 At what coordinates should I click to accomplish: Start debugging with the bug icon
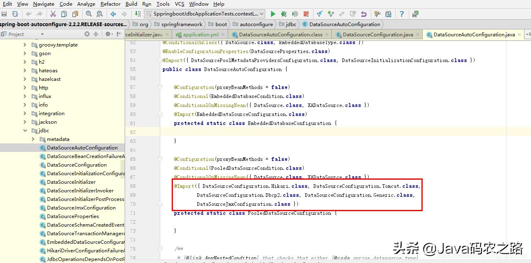point(283,13)
